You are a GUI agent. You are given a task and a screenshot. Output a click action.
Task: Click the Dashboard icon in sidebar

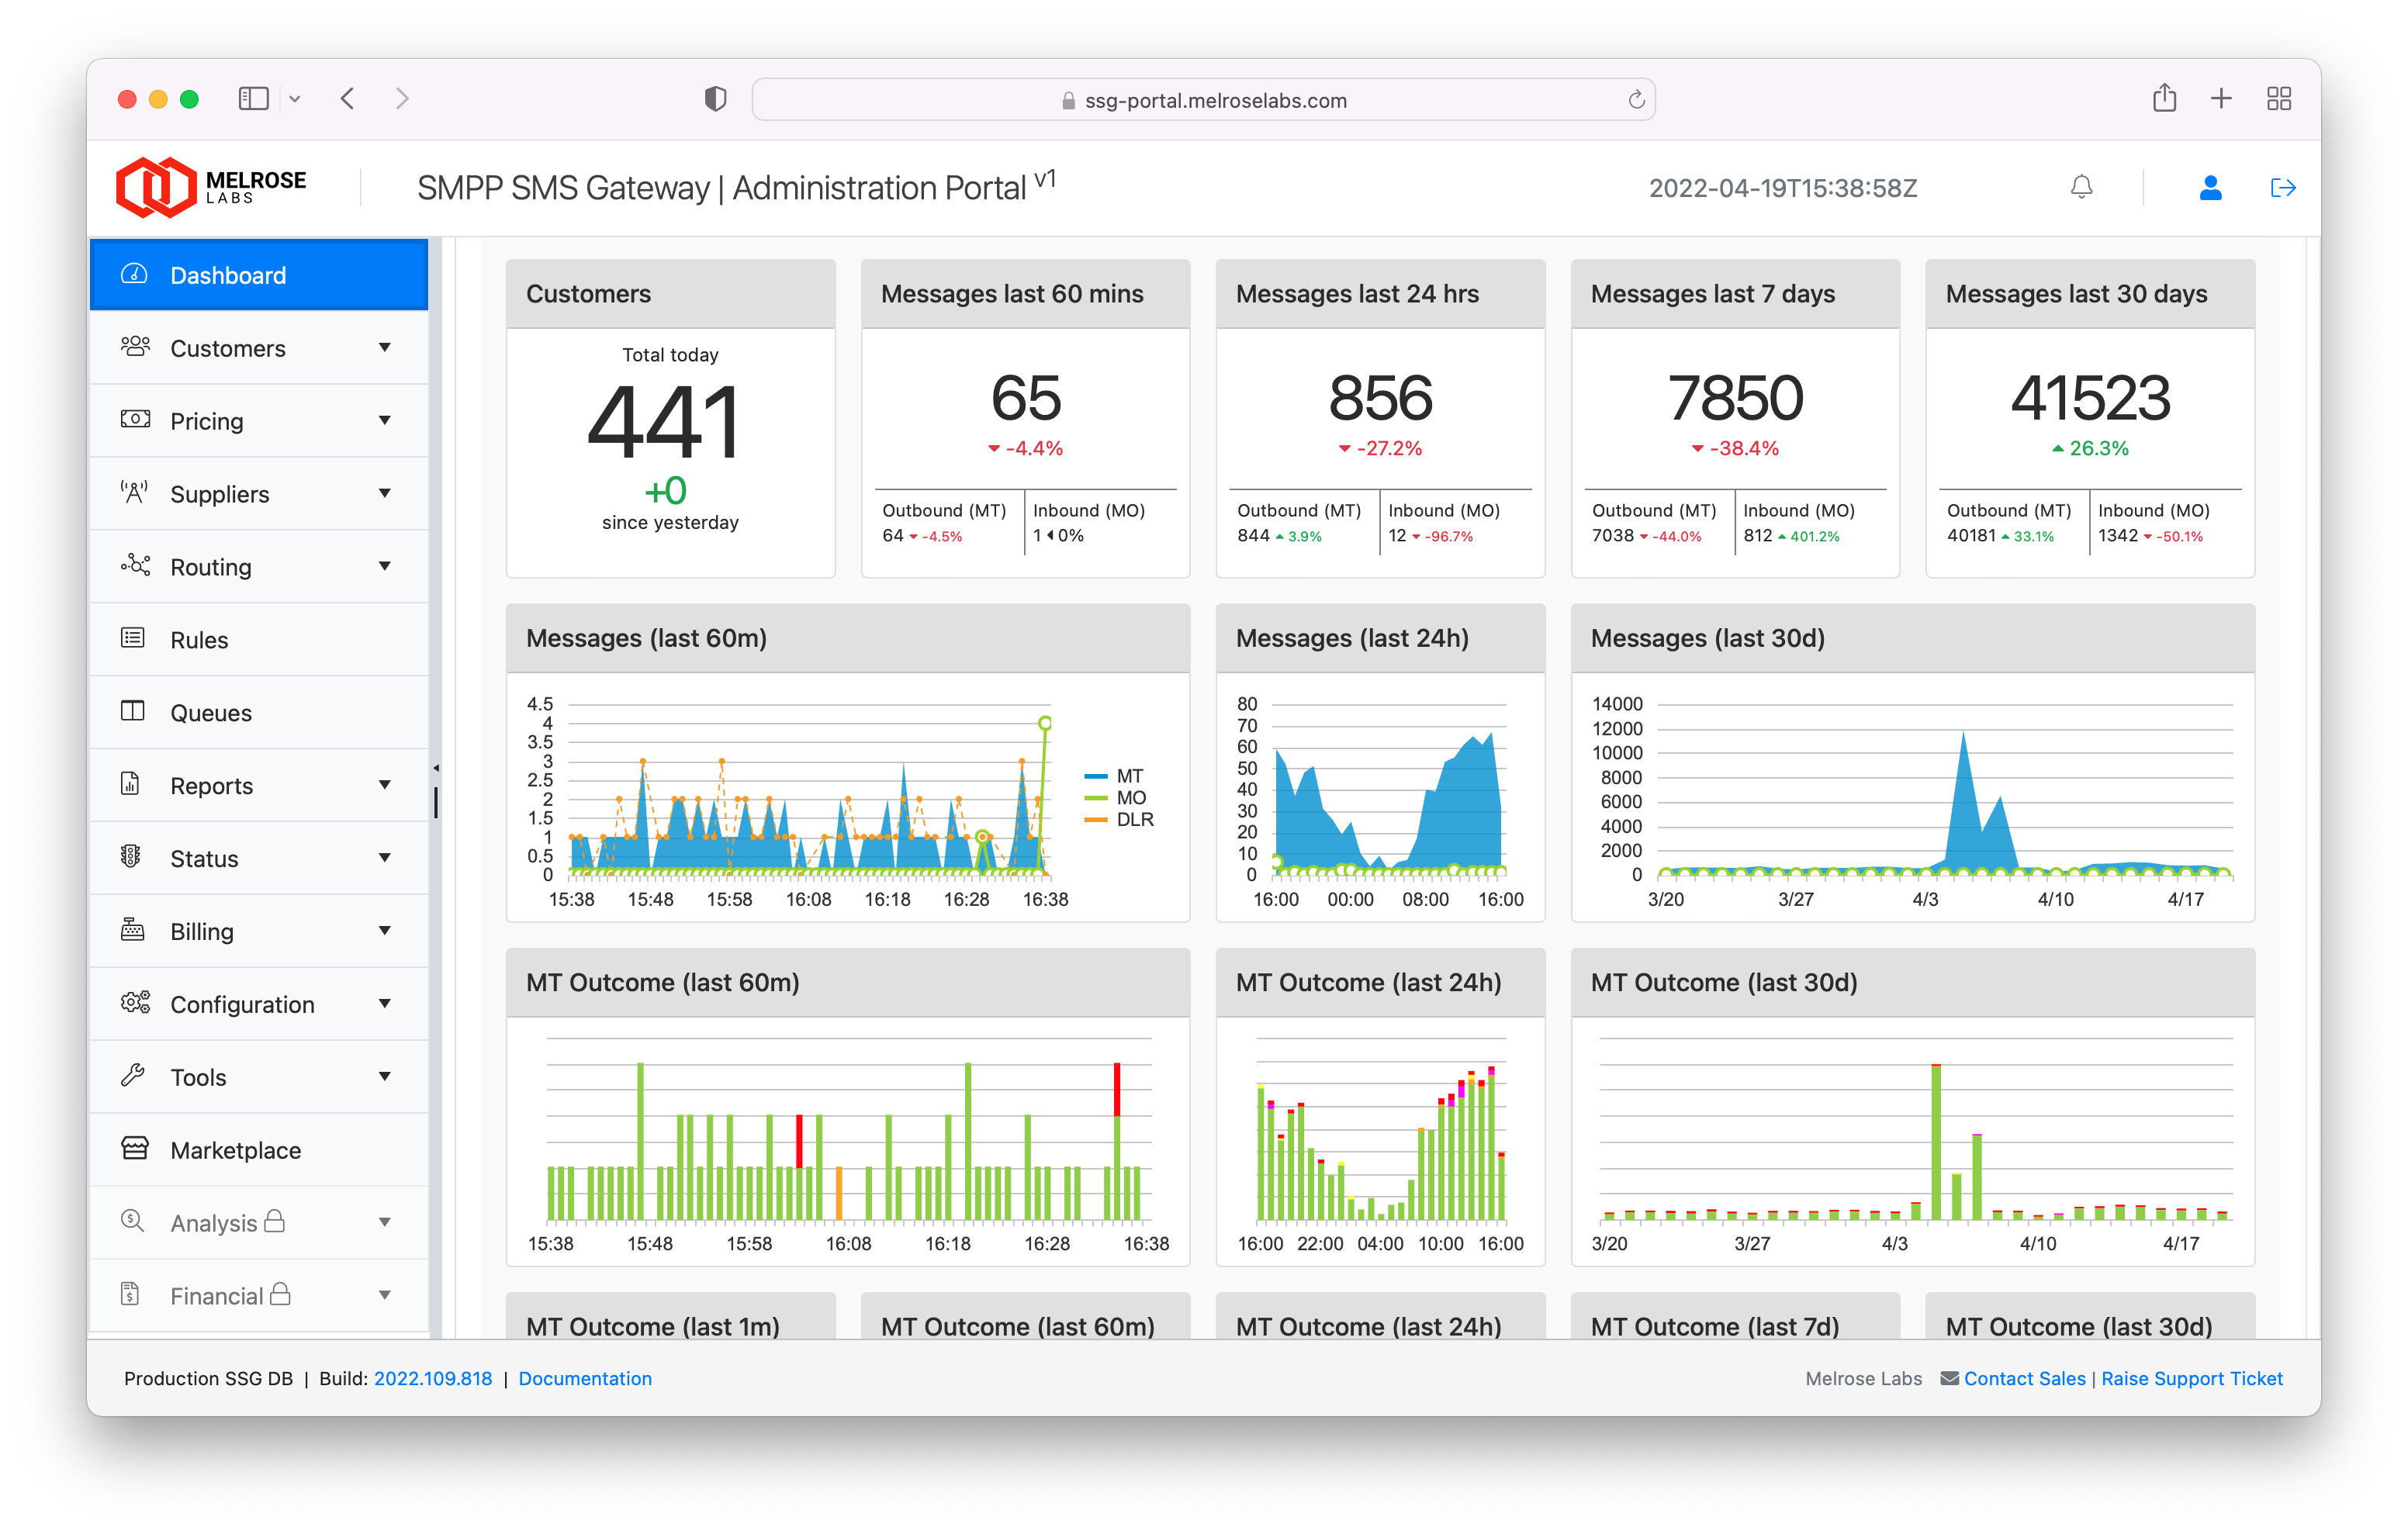[x=139, y=274]
